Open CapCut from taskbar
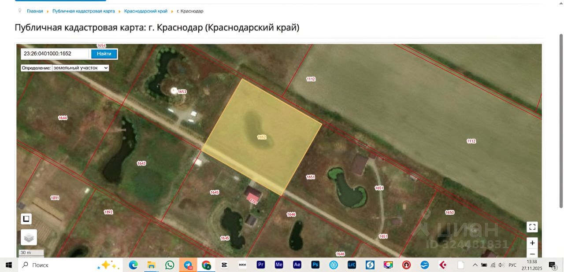The width and height of the screenshot is (564, 272). coord(224,265)
